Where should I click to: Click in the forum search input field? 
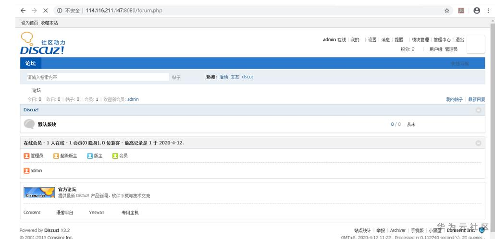[x=98, y=77]
